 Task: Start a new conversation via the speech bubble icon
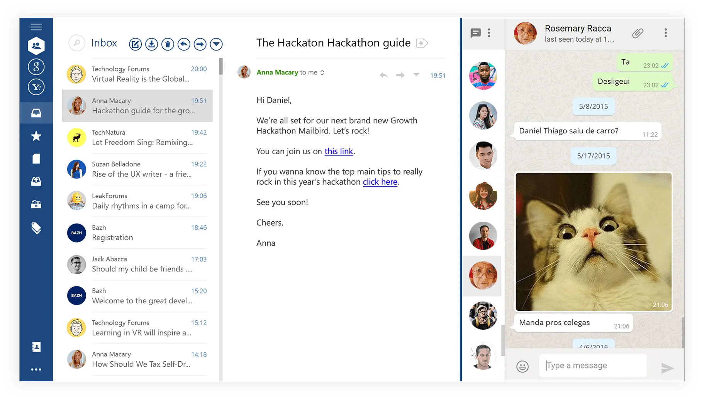475,34
